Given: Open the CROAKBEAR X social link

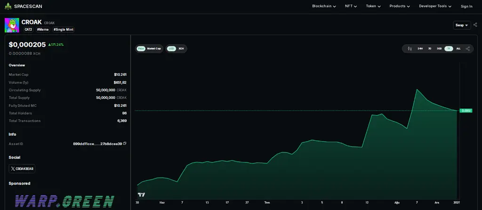Looking at the screenshot, I should tap(22, 169).
